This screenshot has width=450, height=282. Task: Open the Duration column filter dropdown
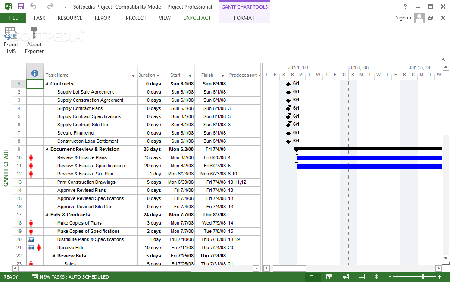[158, 75]
